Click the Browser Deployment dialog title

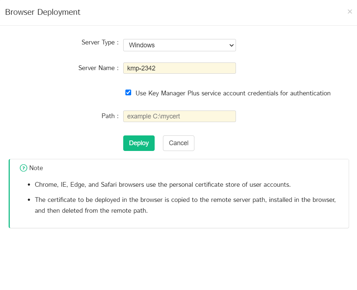[x=43, y=12]
